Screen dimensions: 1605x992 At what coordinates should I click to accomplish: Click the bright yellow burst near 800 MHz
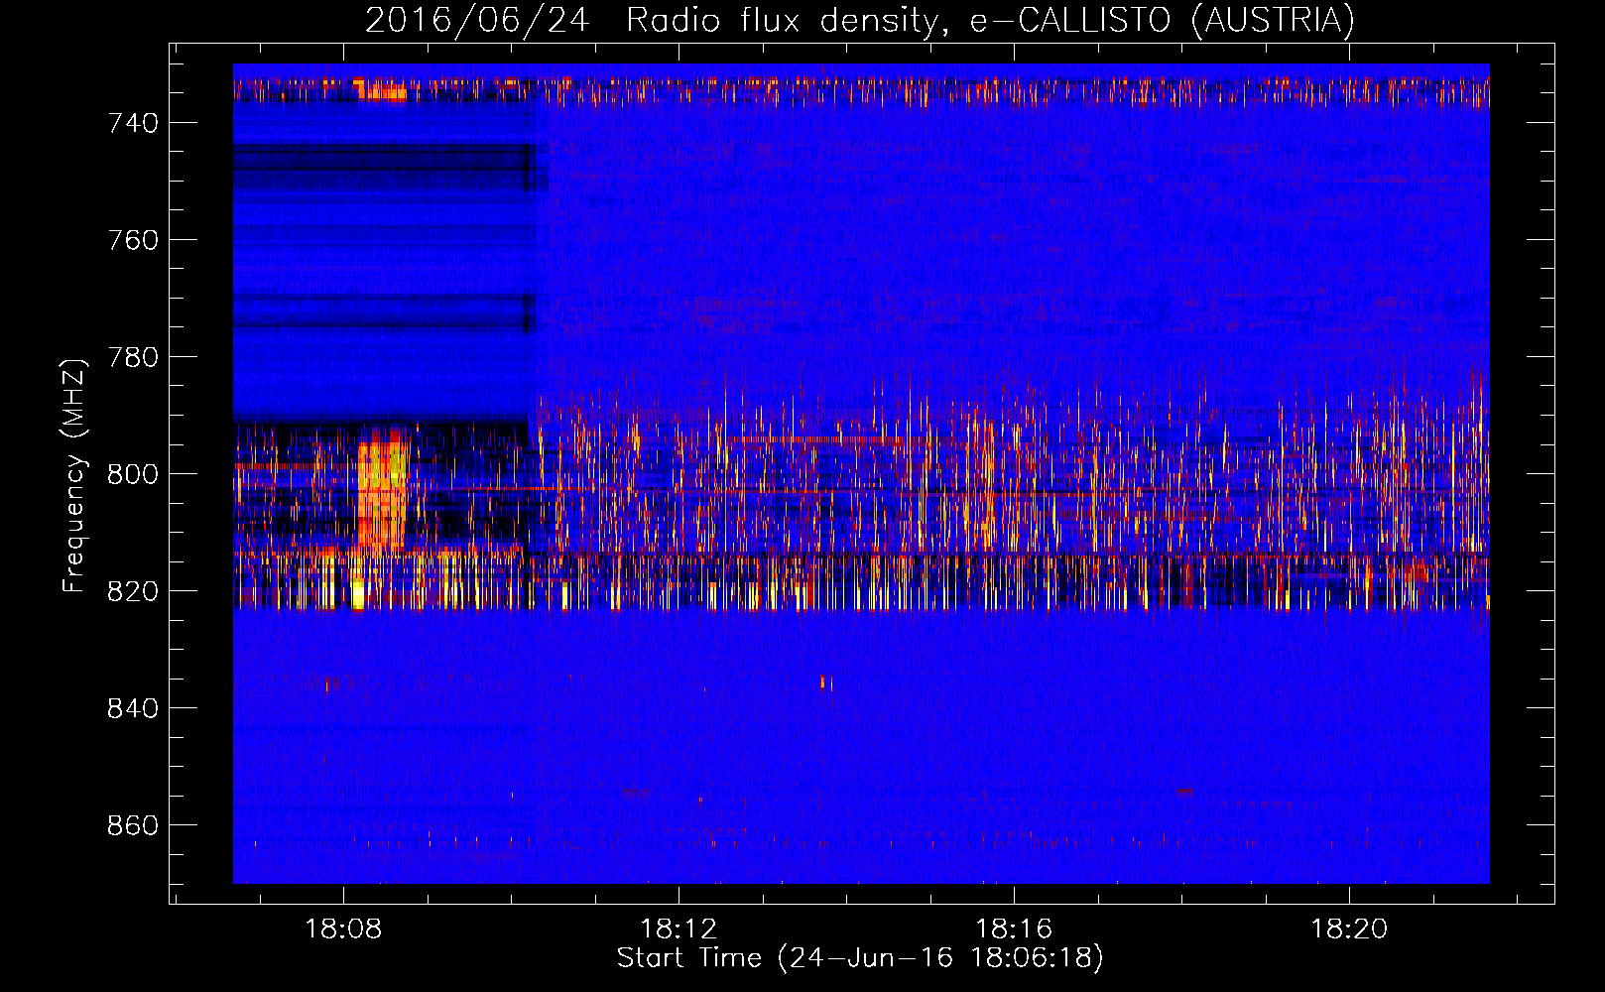point(383,491)
